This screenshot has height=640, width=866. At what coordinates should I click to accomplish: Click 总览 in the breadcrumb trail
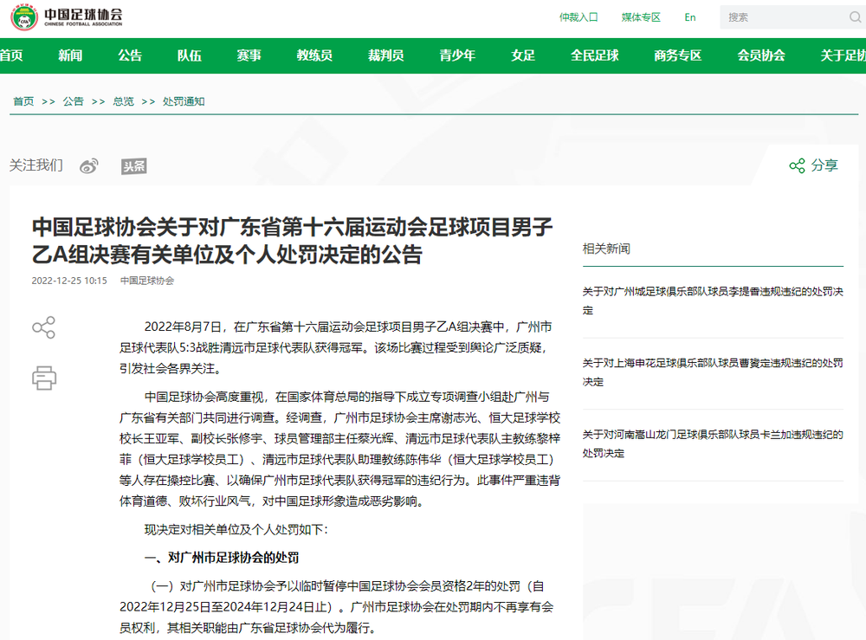click(123, 101)
